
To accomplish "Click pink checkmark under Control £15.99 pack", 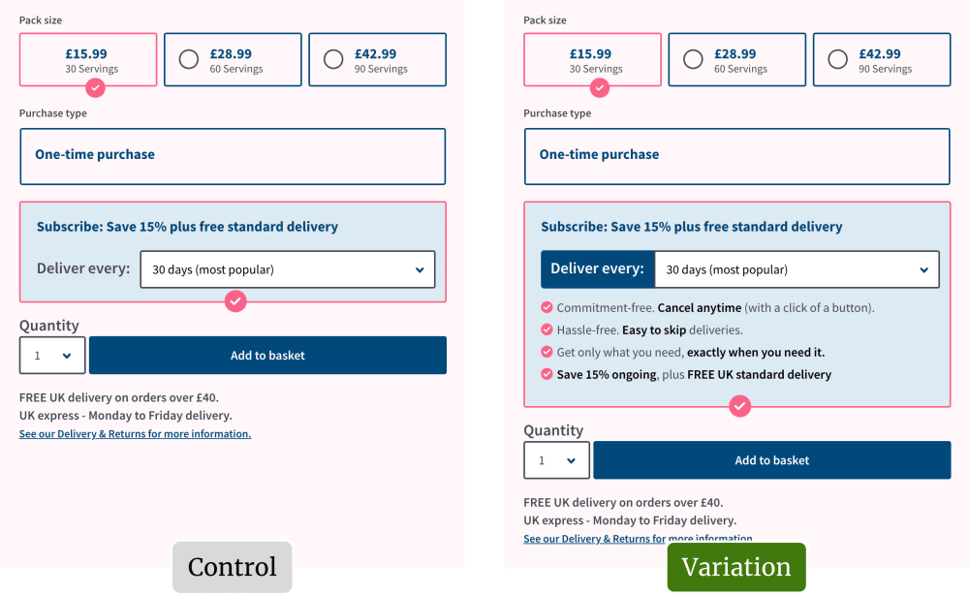I will tap(95, 87).
